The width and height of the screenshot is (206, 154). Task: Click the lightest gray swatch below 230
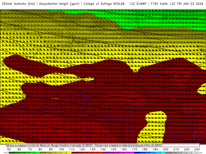[x=194, y=153]
